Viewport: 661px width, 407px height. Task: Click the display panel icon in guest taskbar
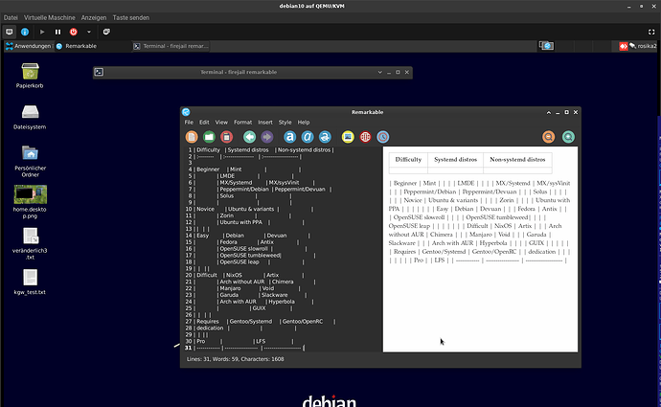(546, 46)
